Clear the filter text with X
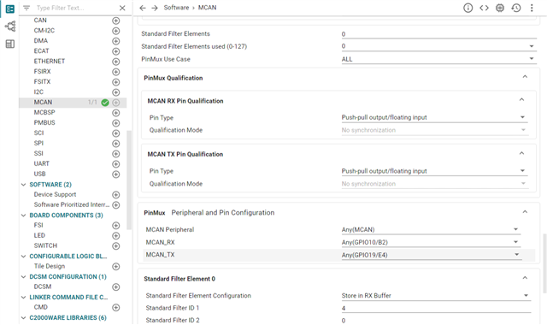The height and width of the screenshot is (325, 547). click(122, 8)
